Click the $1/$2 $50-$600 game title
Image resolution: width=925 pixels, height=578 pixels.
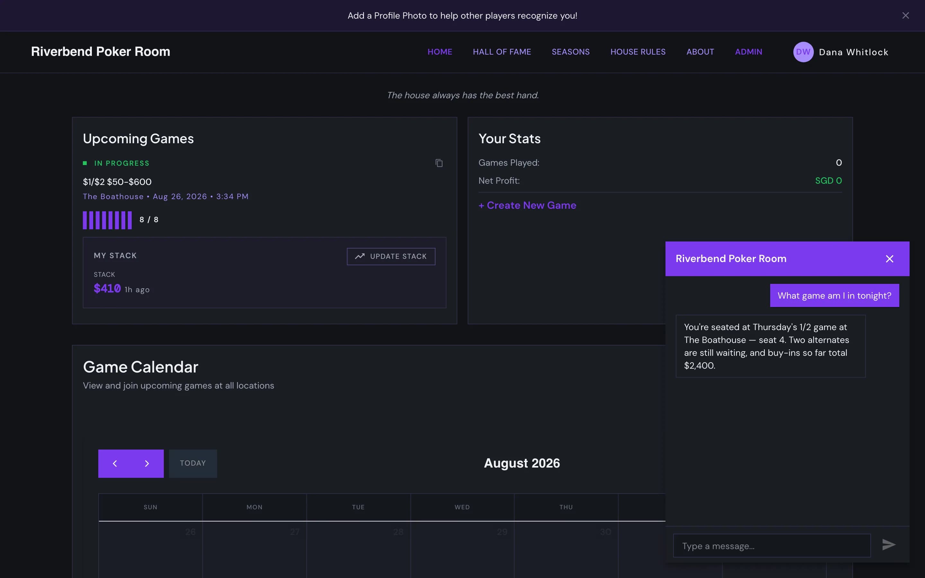(117, 181)
